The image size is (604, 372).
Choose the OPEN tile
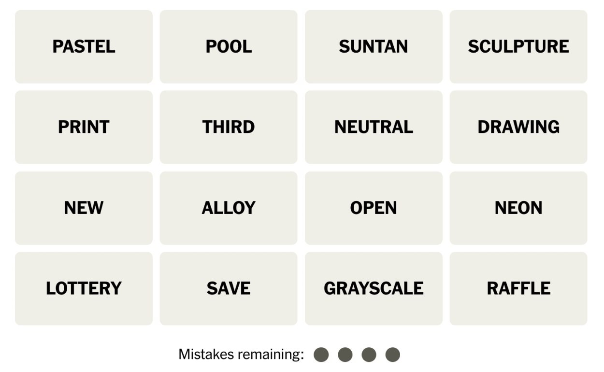(x=374, y=208)
